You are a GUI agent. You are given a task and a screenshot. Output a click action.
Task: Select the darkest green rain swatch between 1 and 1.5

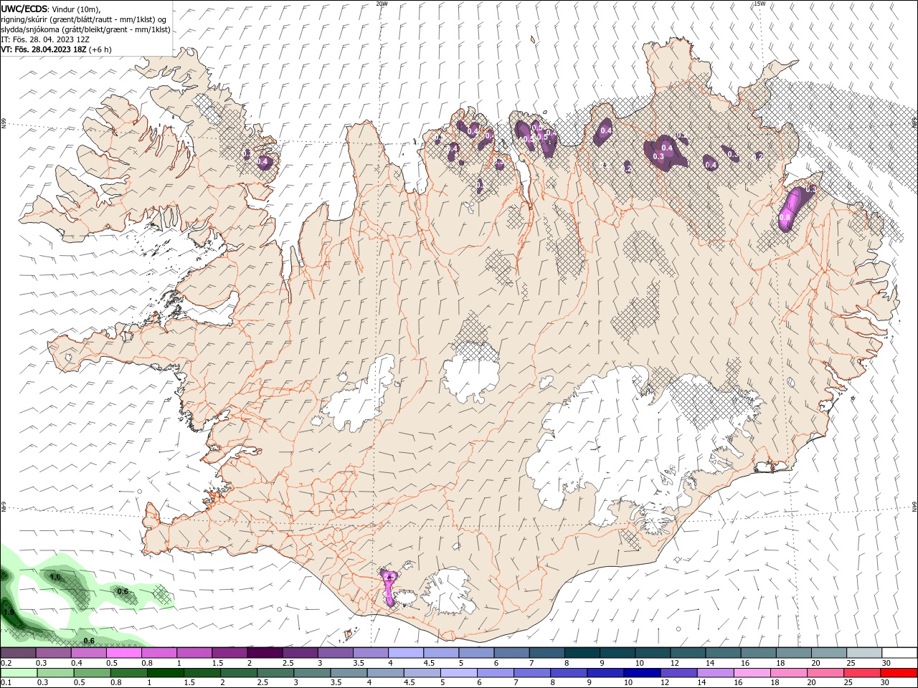point(166,673)
